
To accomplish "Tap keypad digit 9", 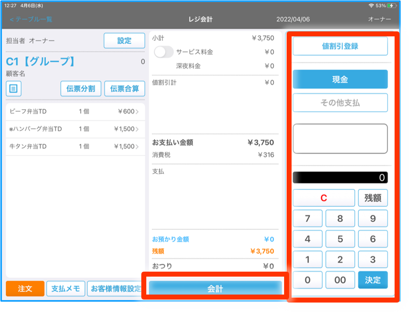I will click(x=373, y=218).
